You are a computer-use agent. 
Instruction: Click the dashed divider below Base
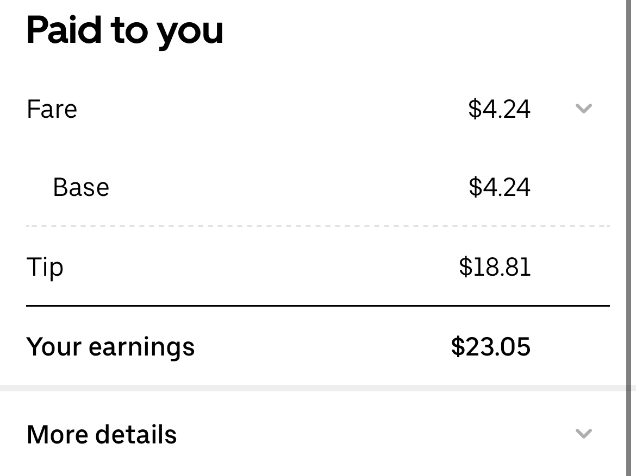coord(317,226)
